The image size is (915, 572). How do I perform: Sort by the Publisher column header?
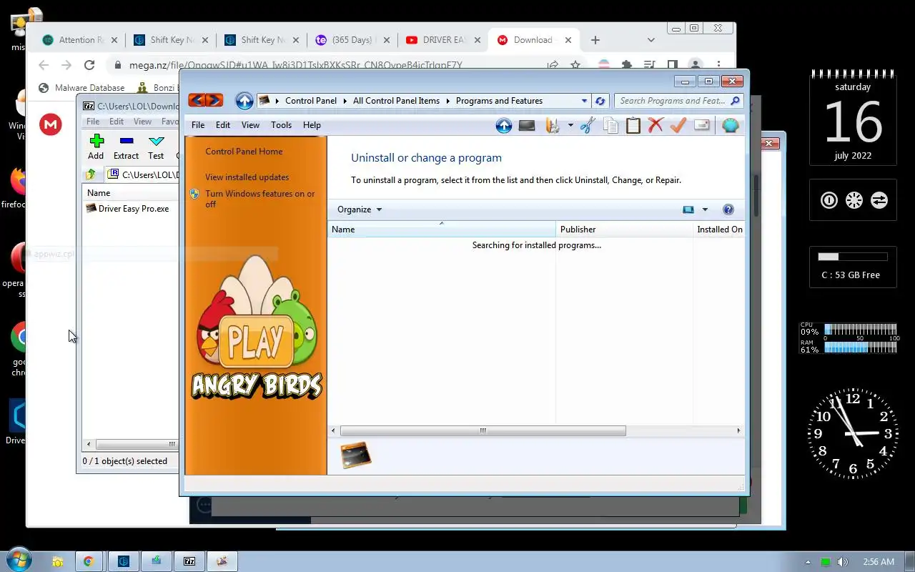(624, 230)
